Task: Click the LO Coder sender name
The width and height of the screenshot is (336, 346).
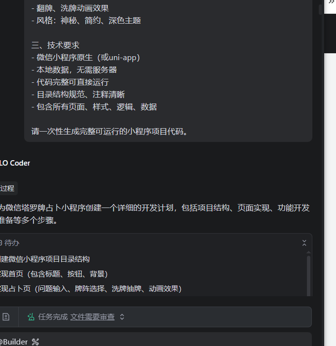Action: [15, 163]
